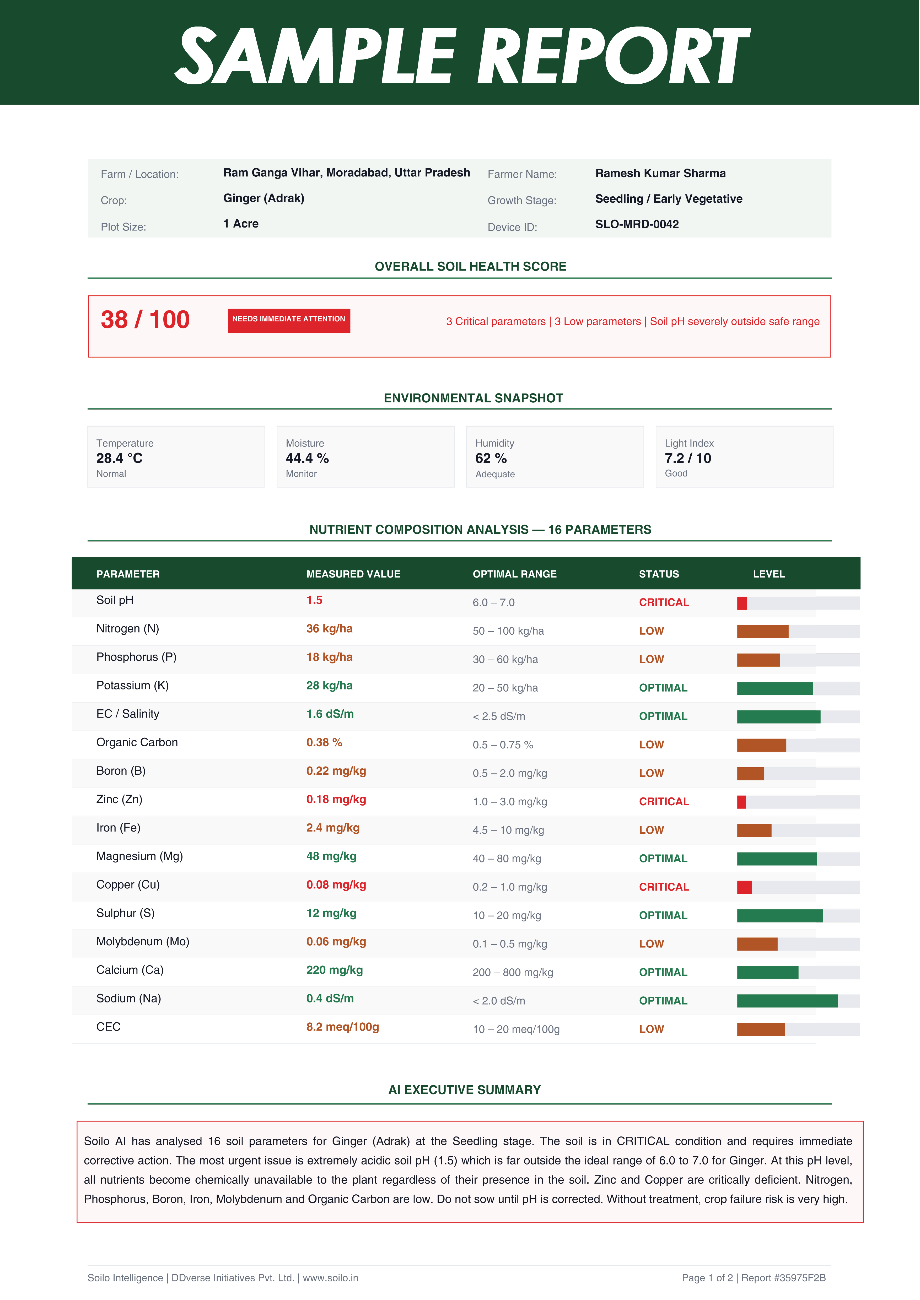
Task: Click the PARAMETER column header
Action: tap(128, 574)
